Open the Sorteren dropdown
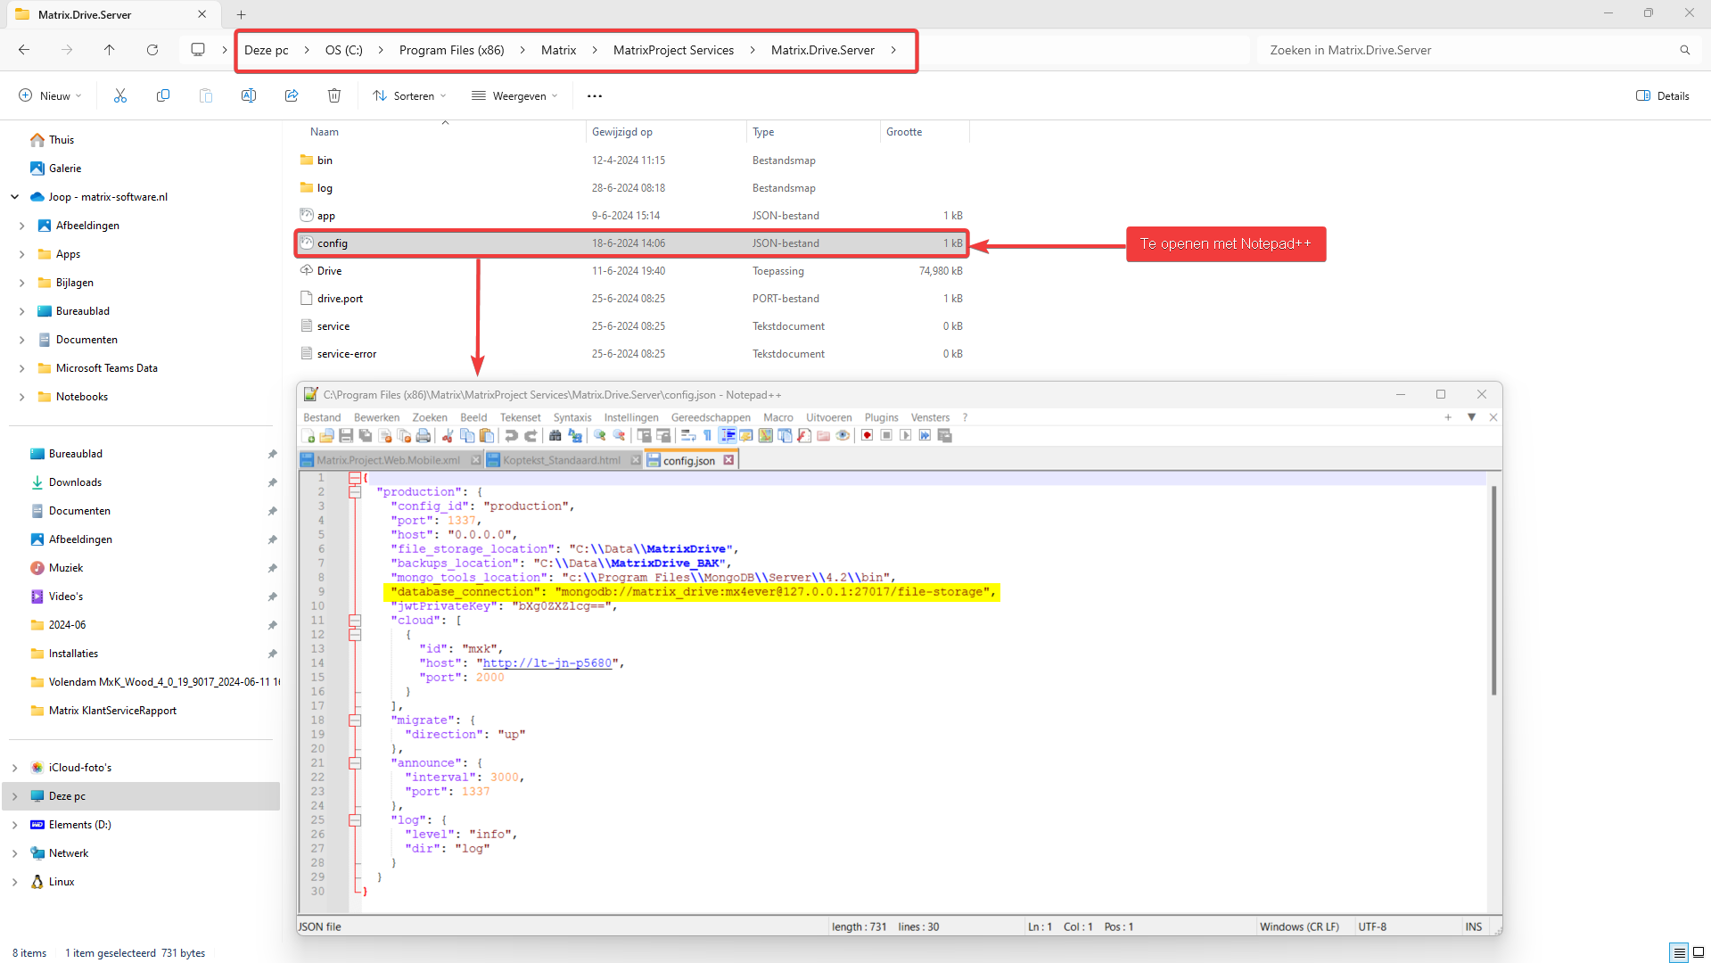This screenshot has height=963, width=1711. pyautogui.click(x=410, y=95)
